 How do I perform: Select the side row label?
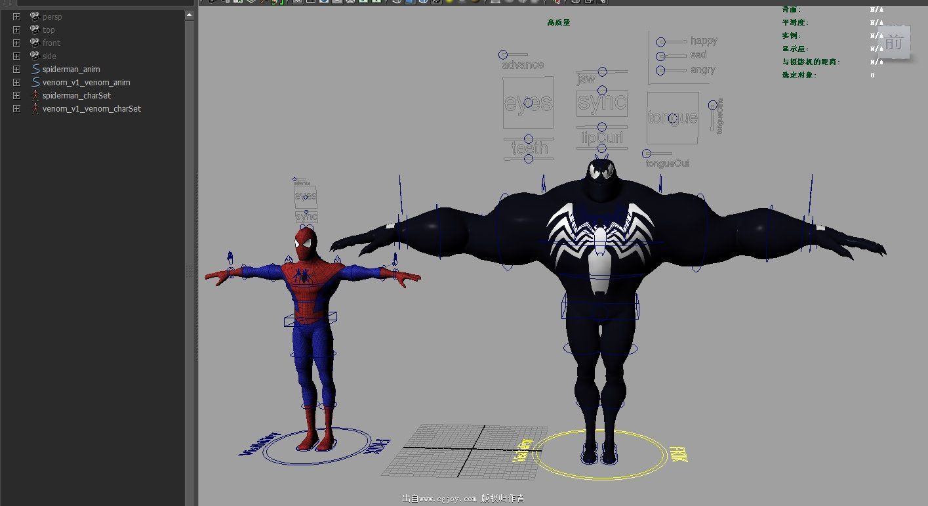tap(50, 56)
